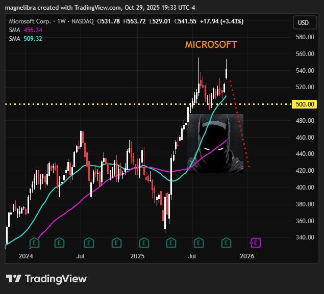Viewport: 324px width, 294px height.
Task: Click the 580.00 price axis label
Action: (x=305, y=37)
